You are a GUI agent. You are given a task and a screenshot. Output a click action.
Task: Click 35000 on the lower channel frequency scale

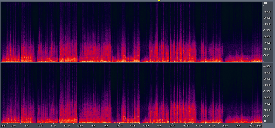pos(267,79)
